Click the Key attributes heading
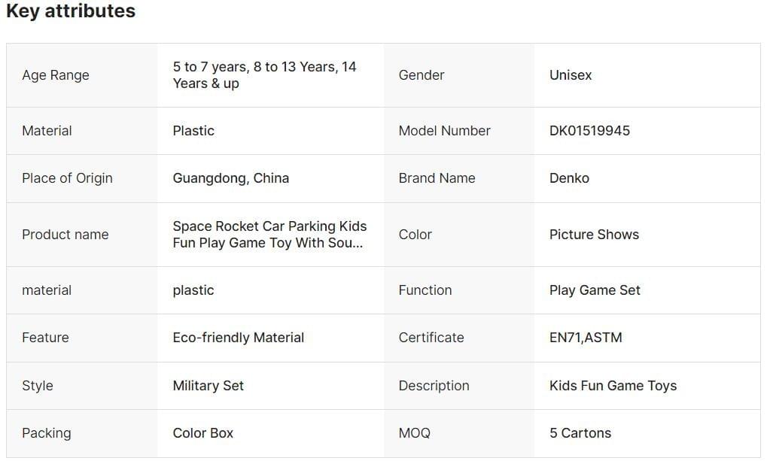This screenshot has height=461, width=767. pyautogui.click(x=71, y=11)
